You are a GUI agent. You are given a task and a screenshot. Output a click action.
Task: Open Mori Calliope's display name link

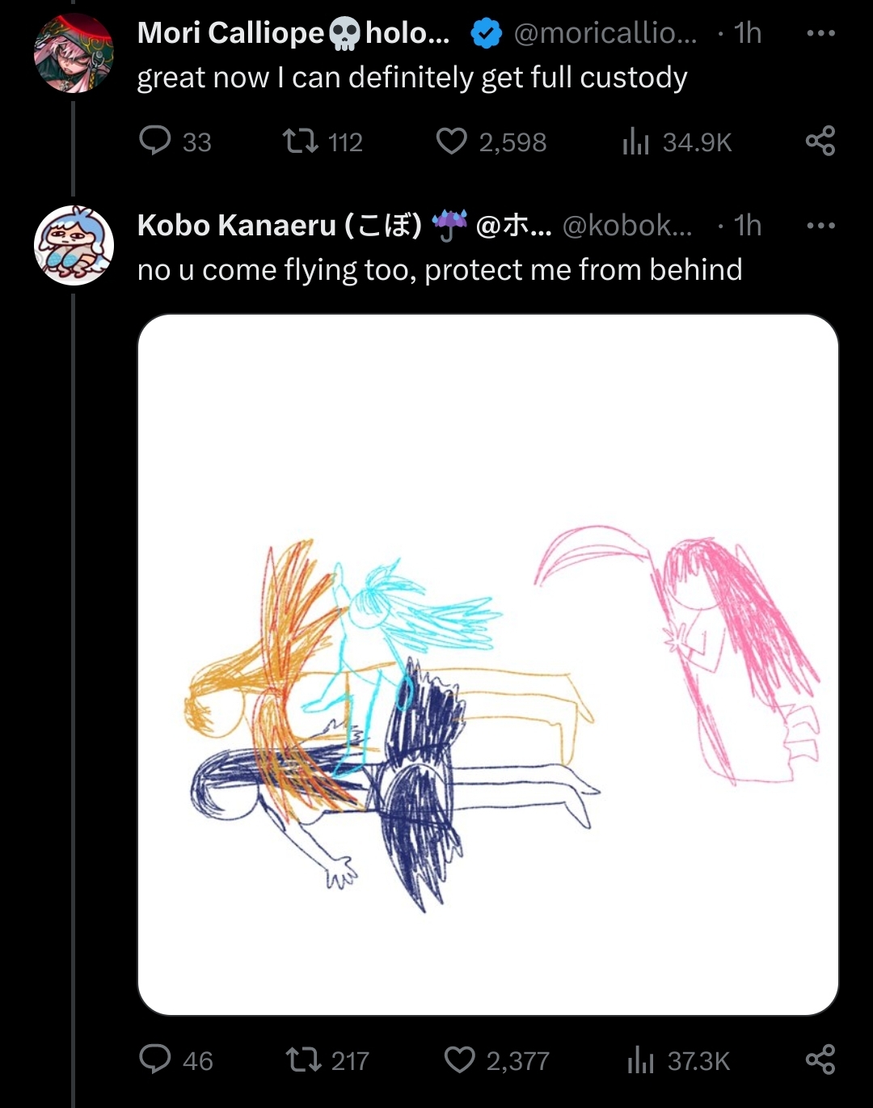pyautogui.click(x=293, y=33)
